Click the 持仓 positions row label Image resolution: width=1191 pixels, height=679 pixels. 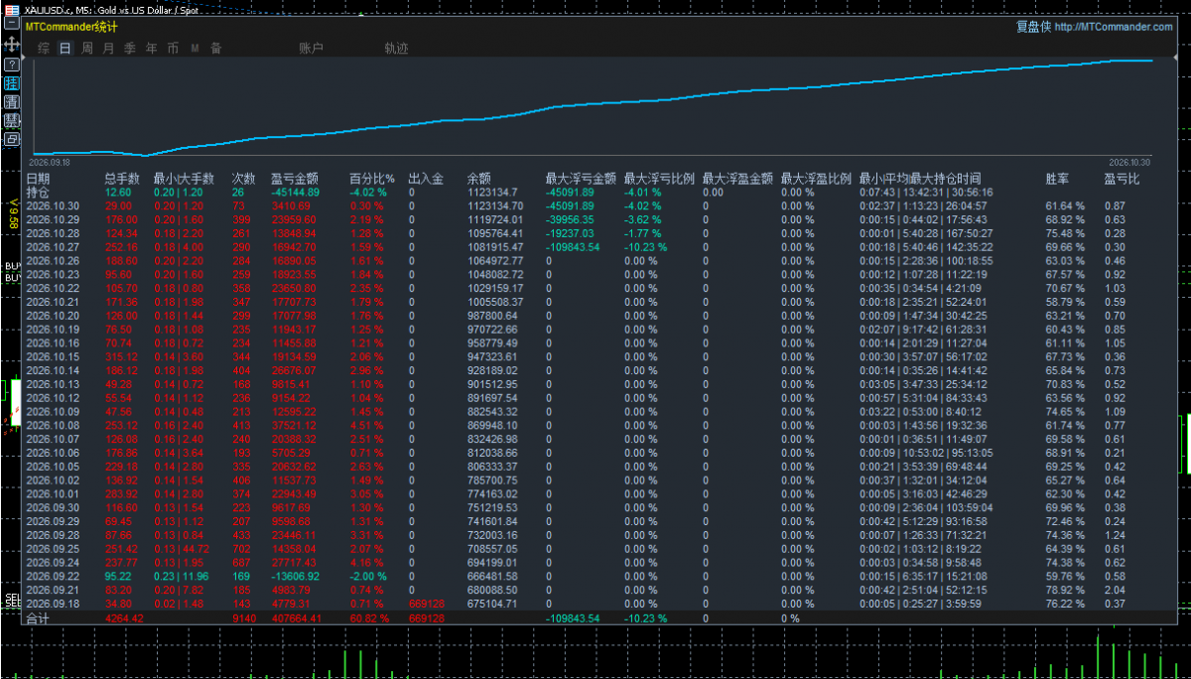tap(38, 192)
